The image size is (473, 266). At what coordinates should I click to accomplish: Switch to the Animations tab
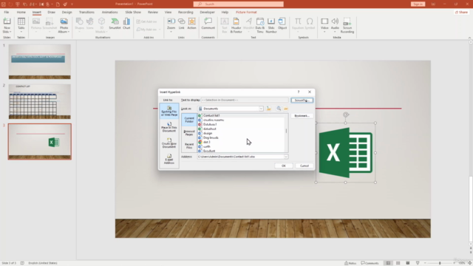point(109,12)
